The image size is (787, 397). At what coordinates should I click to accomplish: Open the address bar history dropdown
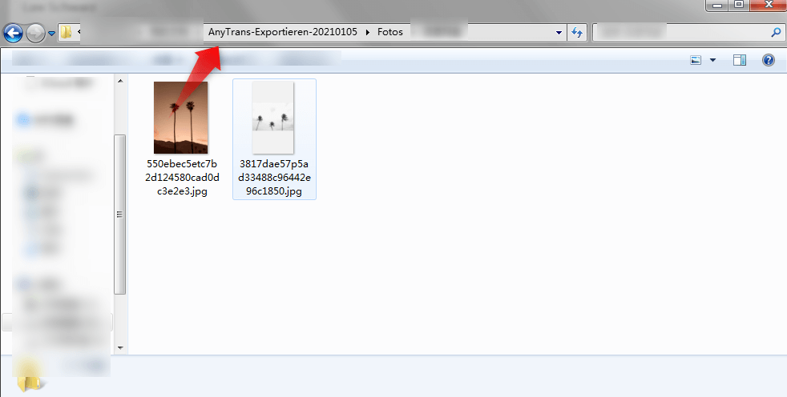coord(559,33)
